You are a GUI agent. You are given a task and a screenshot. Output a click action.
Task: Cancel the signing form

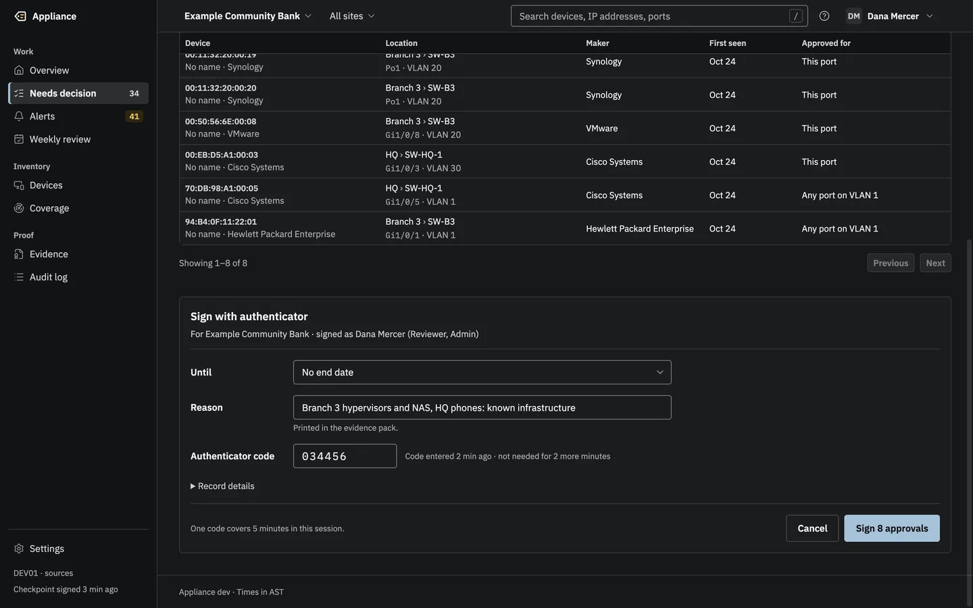point(812,528)
